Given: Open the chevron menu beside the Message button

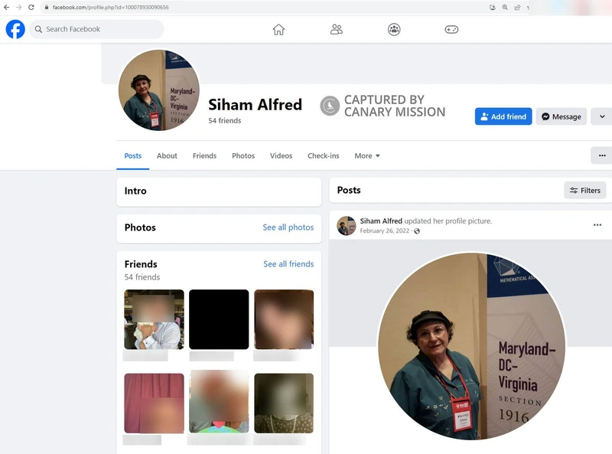Looking at the screenshot, I should pyautogui.click(x=601, y=116).
